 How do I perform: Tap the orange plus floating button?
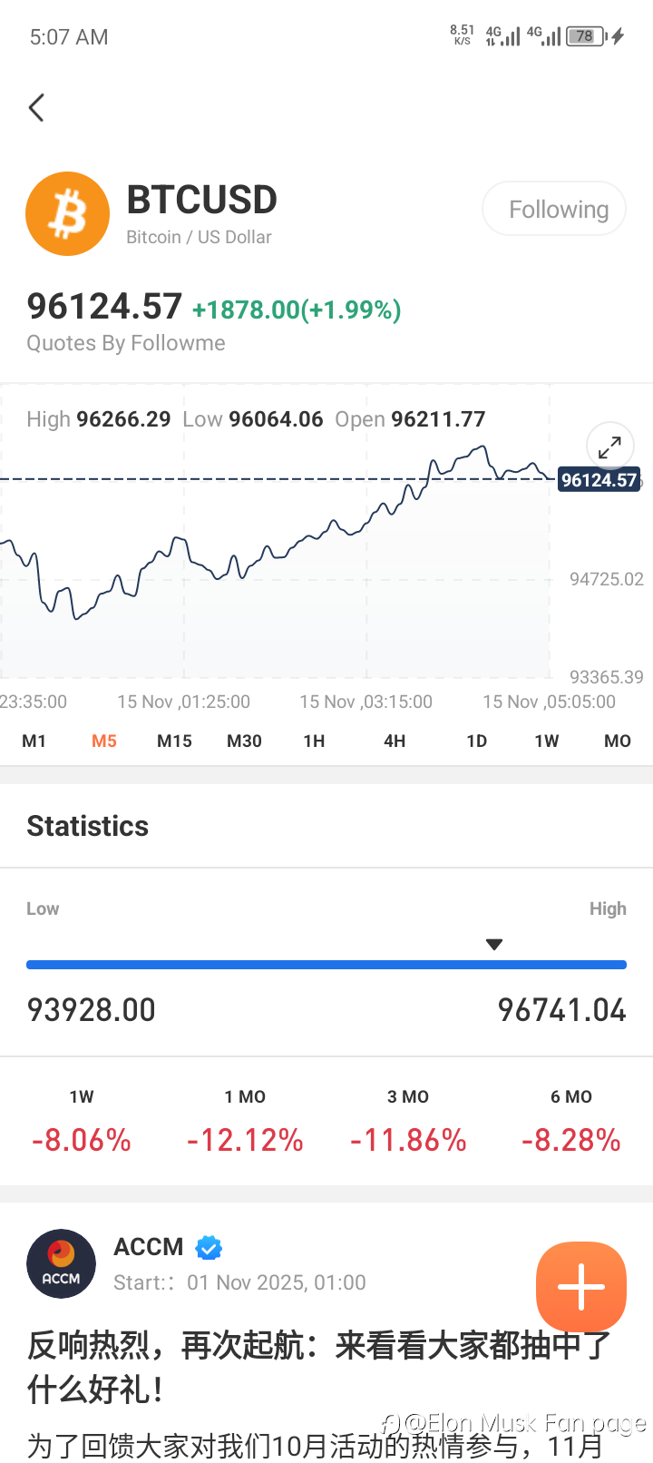coord(580,1286)
